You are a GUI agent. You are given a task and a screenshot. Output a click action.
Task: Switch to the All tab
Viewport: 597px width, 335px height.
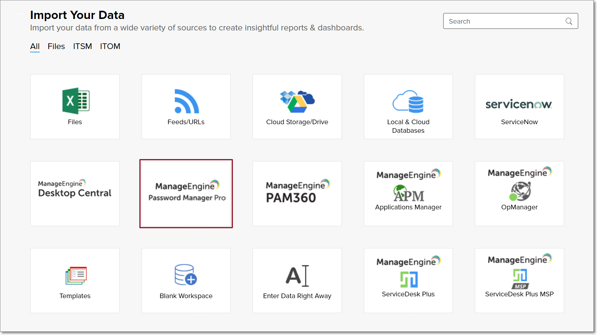35,47
